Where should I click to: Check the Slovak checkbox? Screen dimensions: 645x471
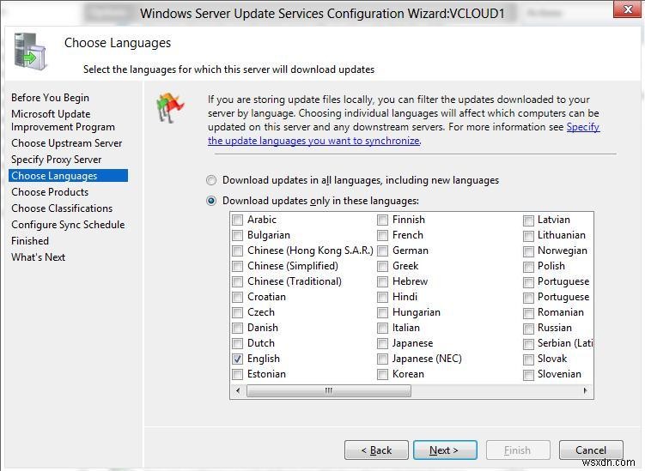528,359
